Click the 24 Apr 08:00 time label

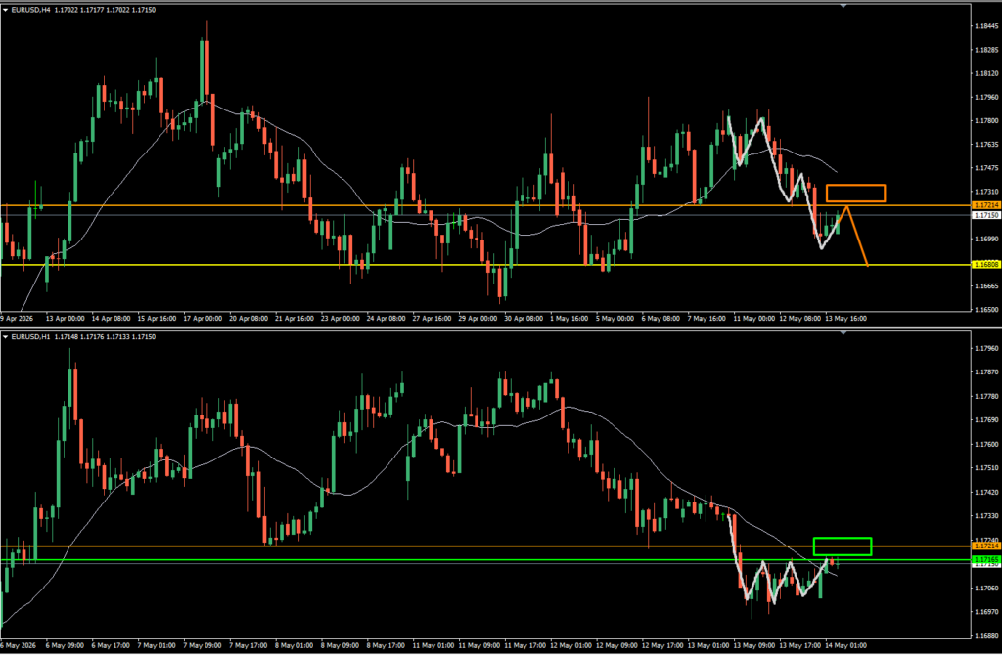[x=386, y=318]
